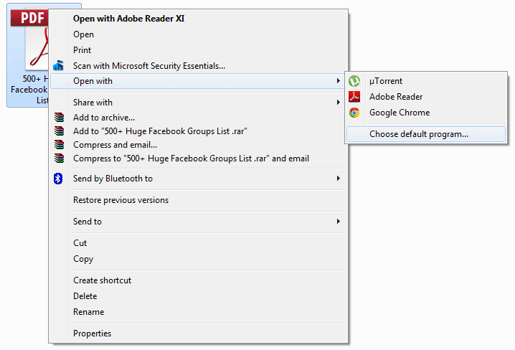Click the WinRAR icon beside Add to archive
Screen dimensions: 515x350
coord(59,117)
